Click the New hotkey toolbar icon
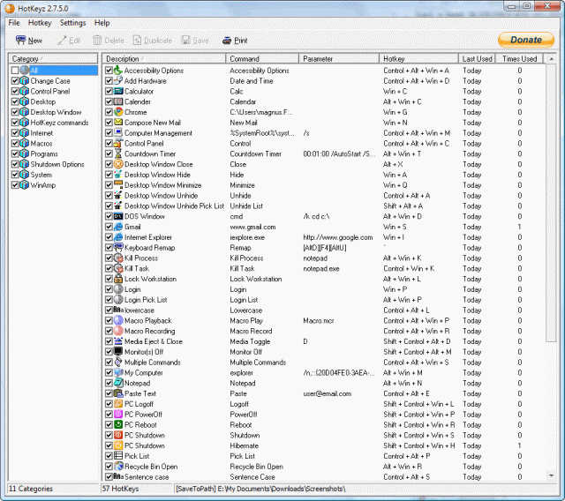This screenshot has height=501, width=565. pyautogui.click(x=20, y=41)
